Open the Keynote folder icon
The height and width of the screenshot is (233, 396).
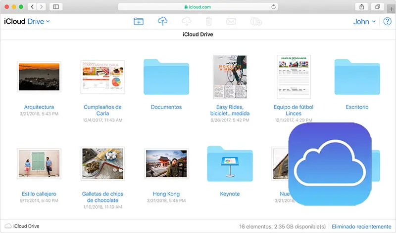(x=230, y=164)
